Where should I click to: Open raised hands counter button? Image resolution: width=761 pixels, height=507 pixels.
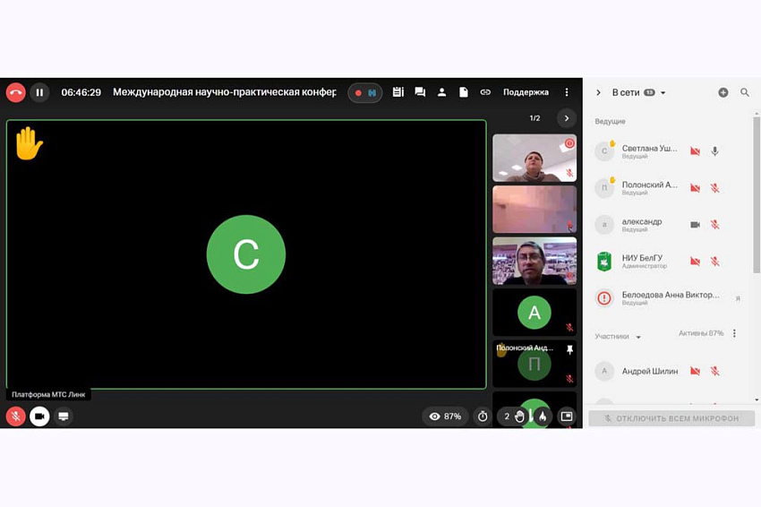tap(514, 417)
